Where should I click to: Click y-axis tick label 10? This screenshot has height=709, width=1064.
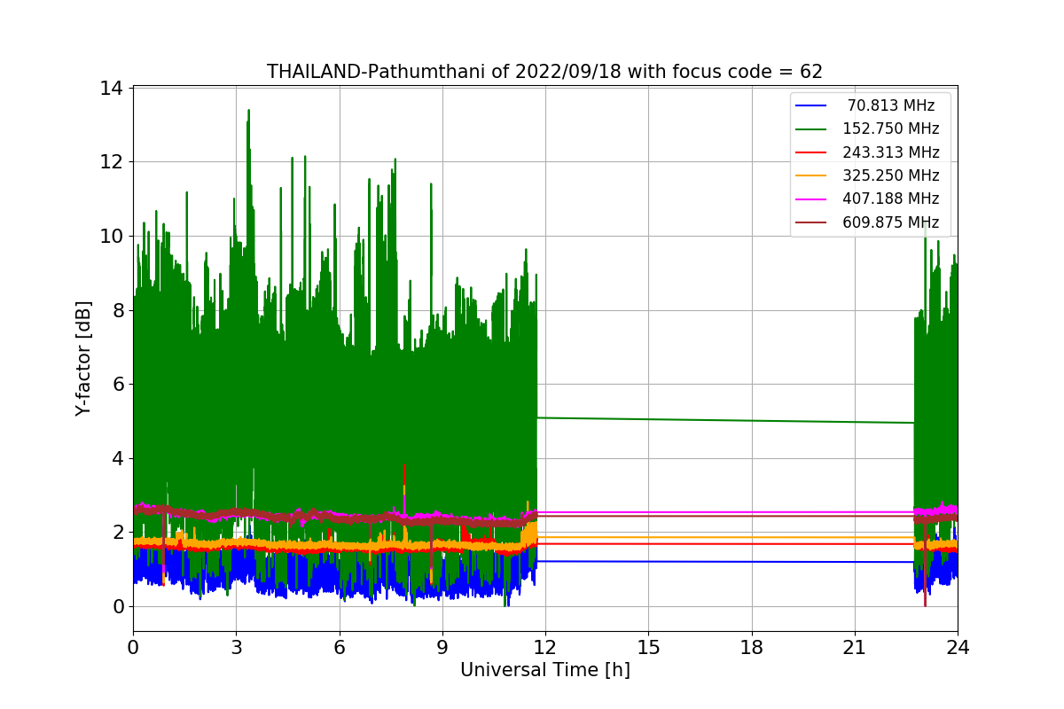pyautogui.click(x=111, y=236)
